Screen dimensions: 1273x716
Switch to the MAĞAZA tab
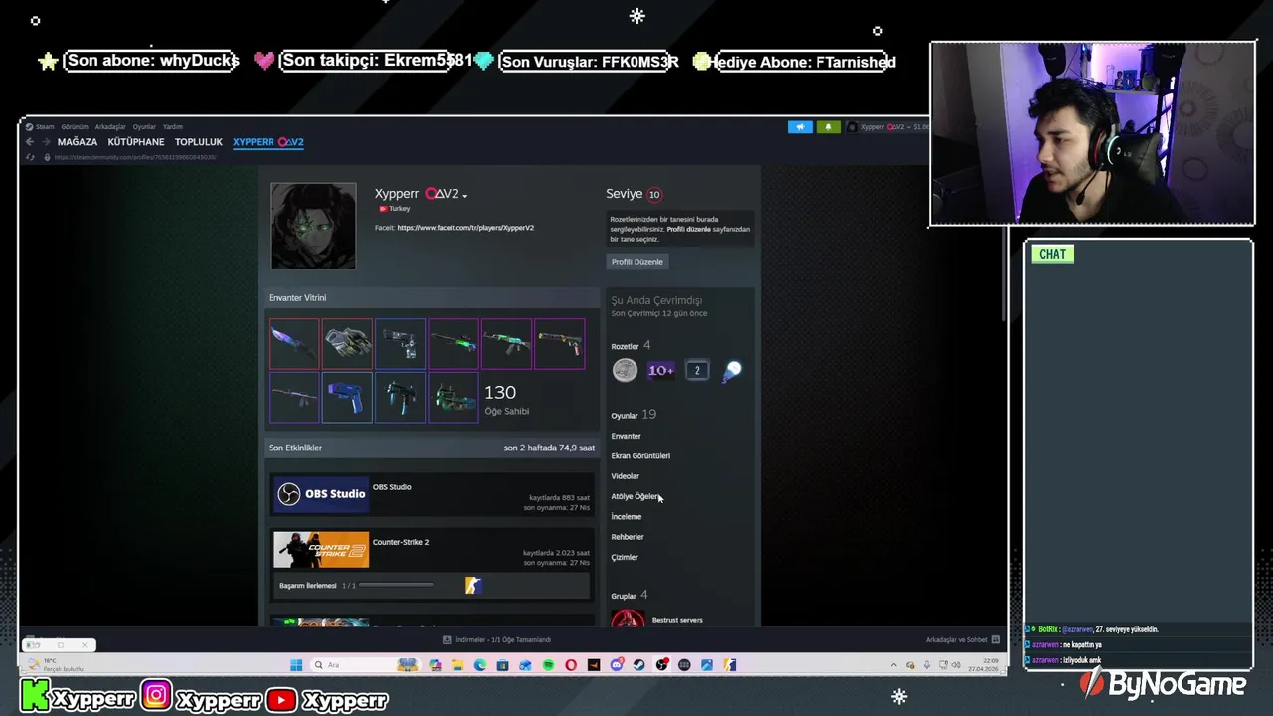point(78,142)
